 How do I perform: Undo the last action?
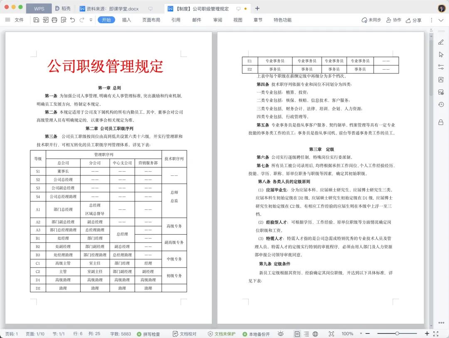click(x=72, y=20)
